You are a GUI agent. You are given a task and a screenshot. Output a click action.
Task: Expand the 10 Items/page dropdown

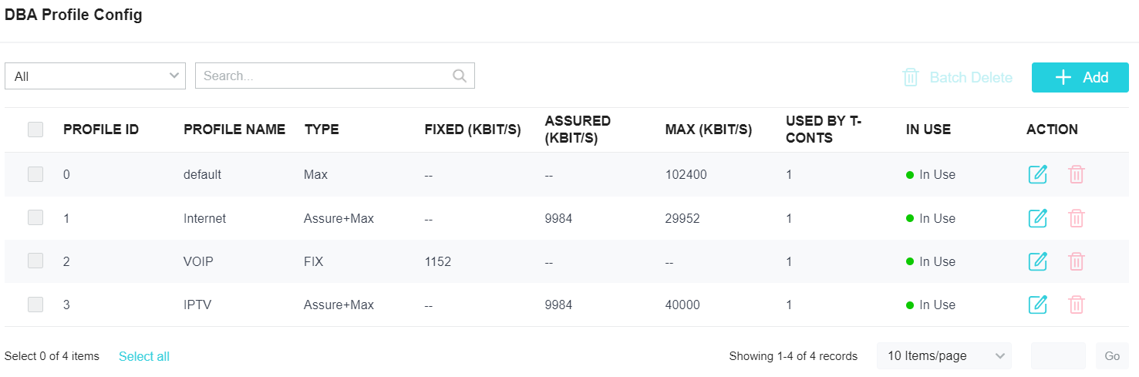pyautogui.click(x=944, y=355)
